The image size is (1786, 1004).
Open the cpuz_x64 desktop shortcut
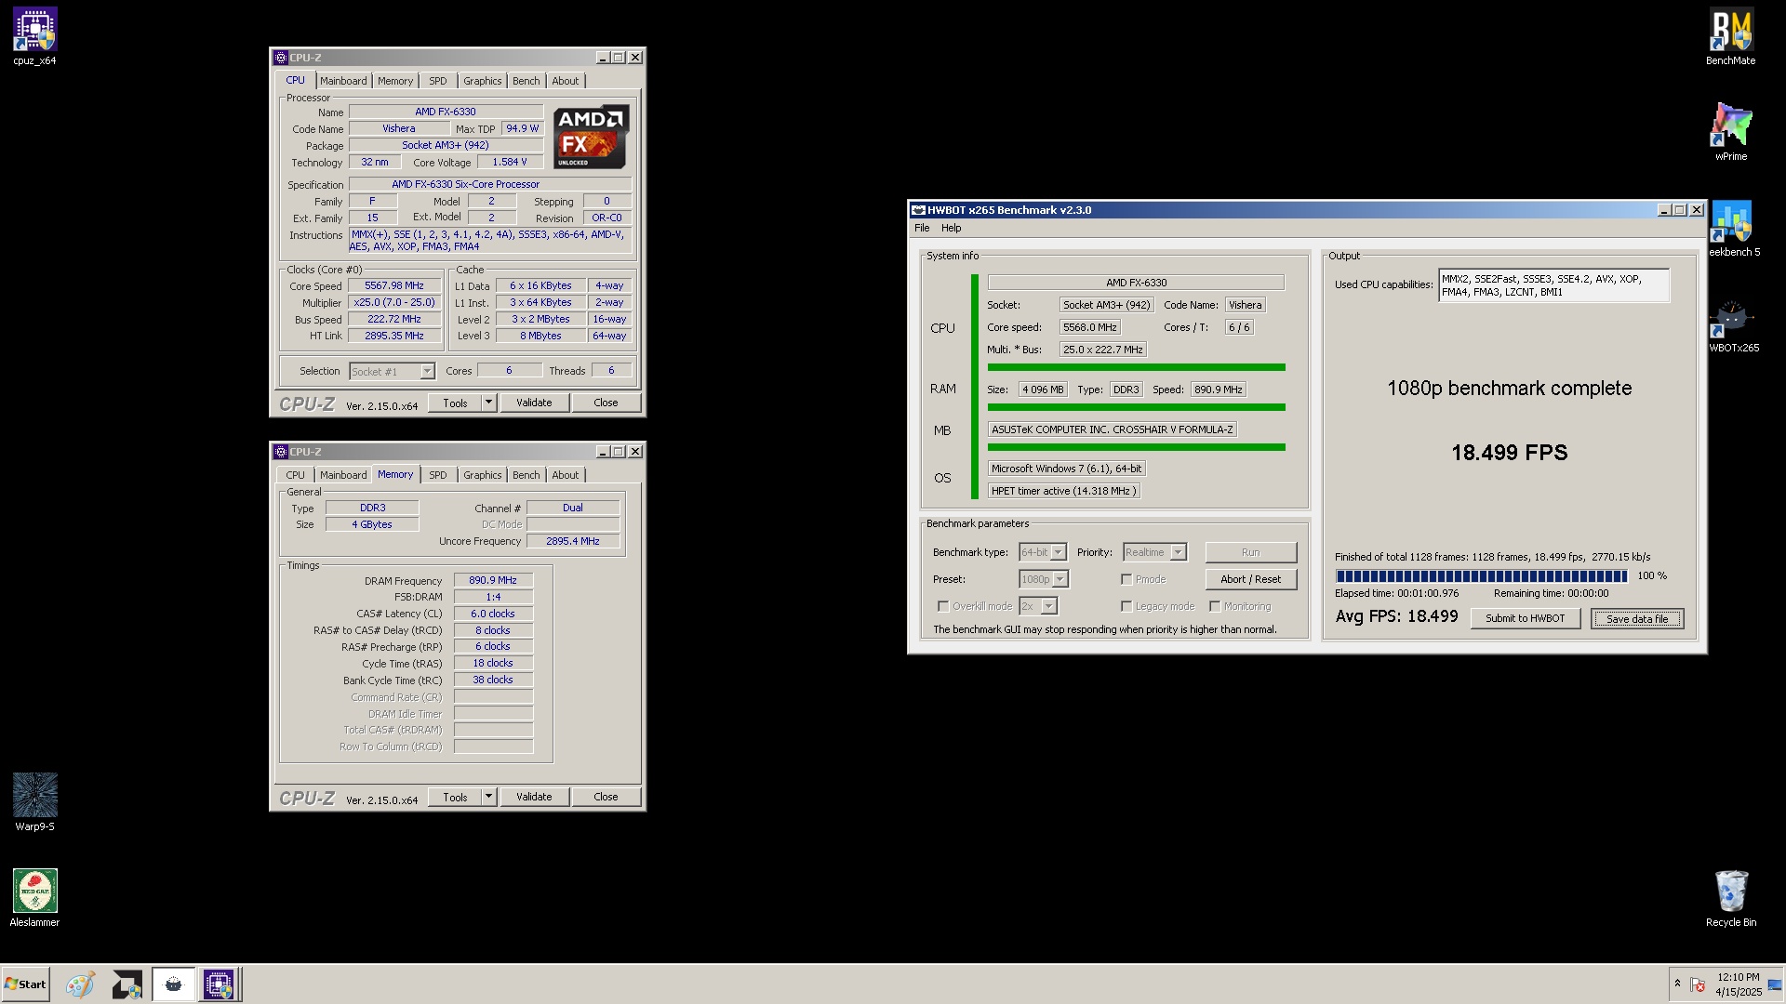(x=34, y=37)
